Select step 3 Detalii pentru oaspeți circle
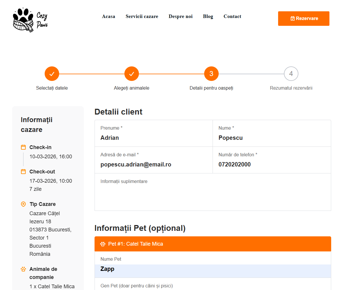The image size is (348, 290). [x=211, y=74]
